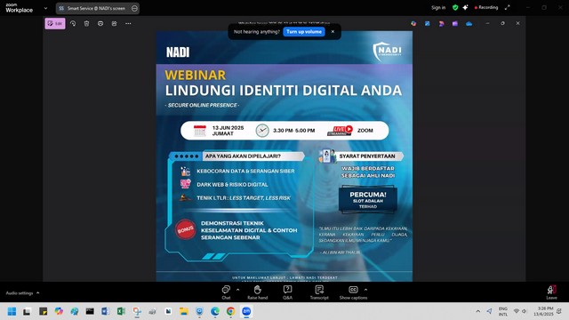
Task: Show hidden system tray icons
Action: (x=478, y=311)
